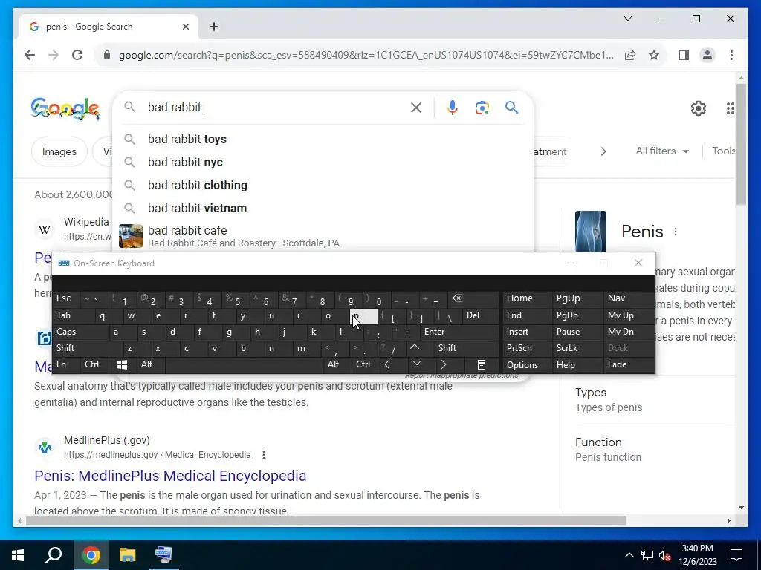Open the Chrome profile avatar
The width and height of the screenshot is (761, 570).
707,55
